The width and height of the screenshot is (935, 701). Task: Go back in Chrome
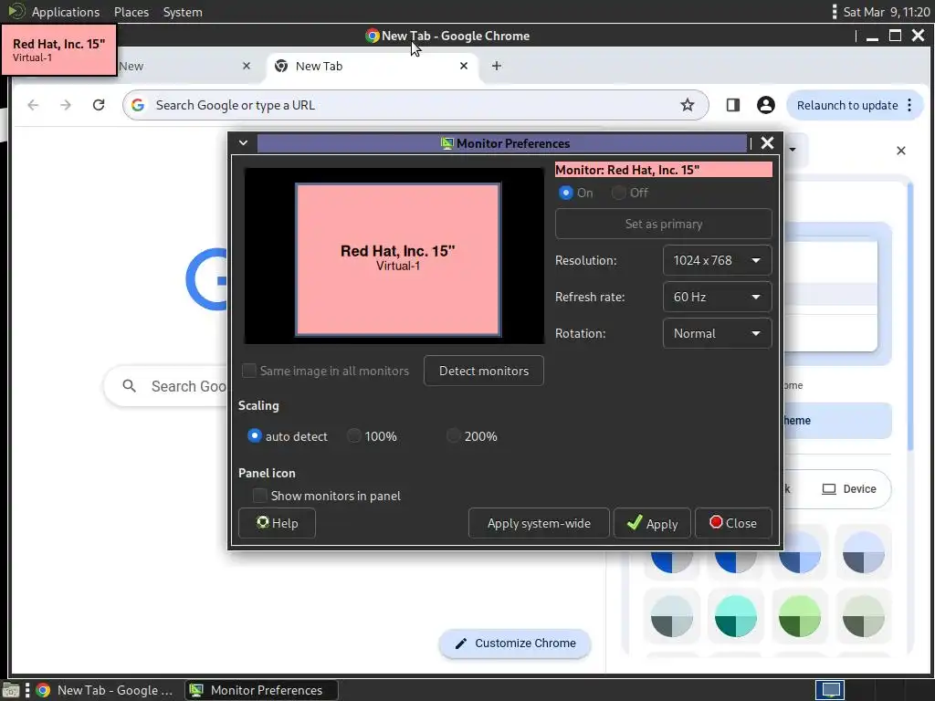[x=33, y=105]
